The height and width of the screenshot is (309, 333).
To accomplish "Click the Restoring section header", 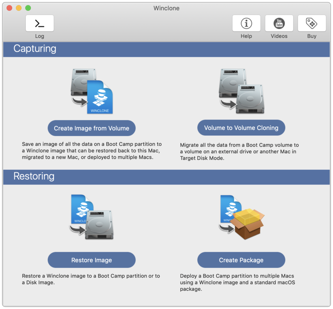I will (166, 177).
